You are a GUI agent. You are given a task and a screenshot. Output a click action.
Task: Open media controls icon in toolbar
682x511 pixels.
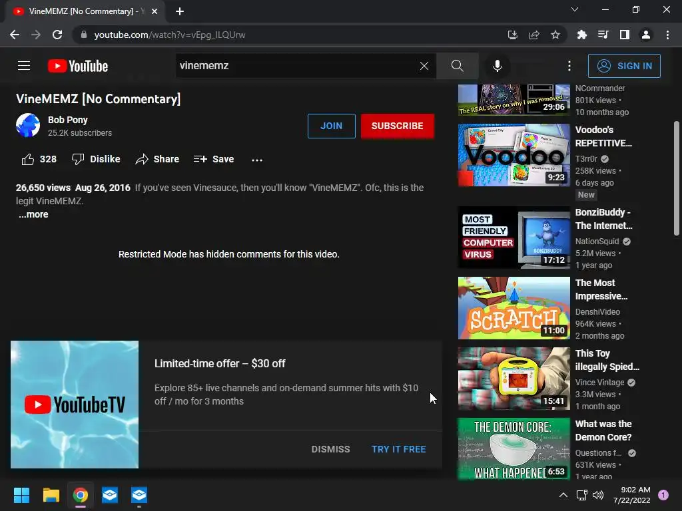[603, 35]
